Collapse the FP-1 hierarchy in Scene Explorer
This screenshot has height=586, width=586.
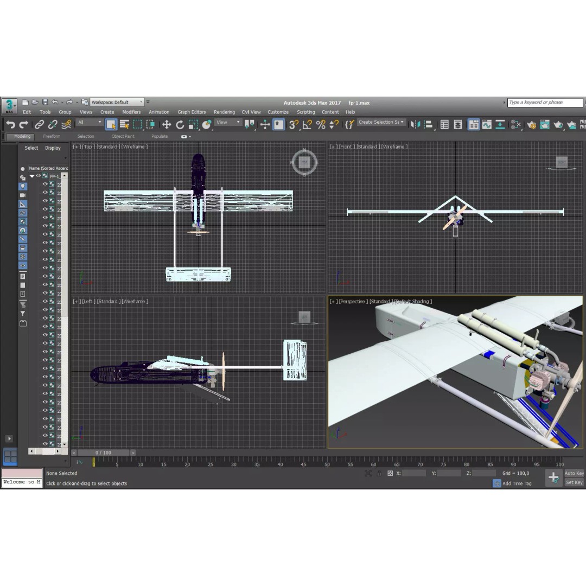(32, 176)
